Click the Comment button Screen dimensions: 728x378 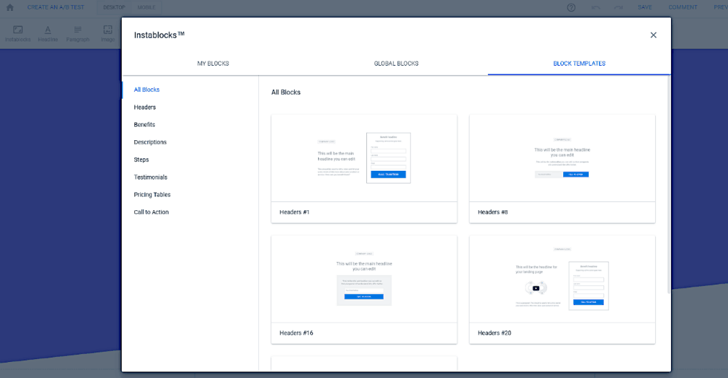683,7
